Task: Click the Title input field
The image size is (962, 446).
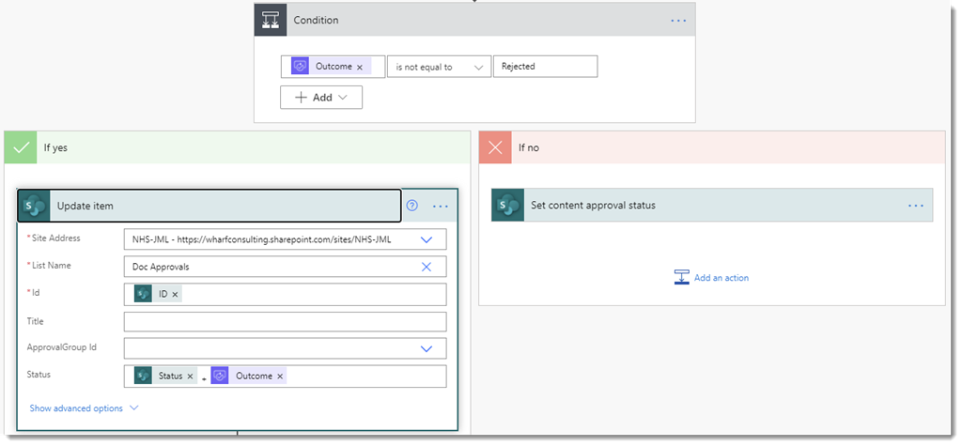Action: tap(285, 321)
